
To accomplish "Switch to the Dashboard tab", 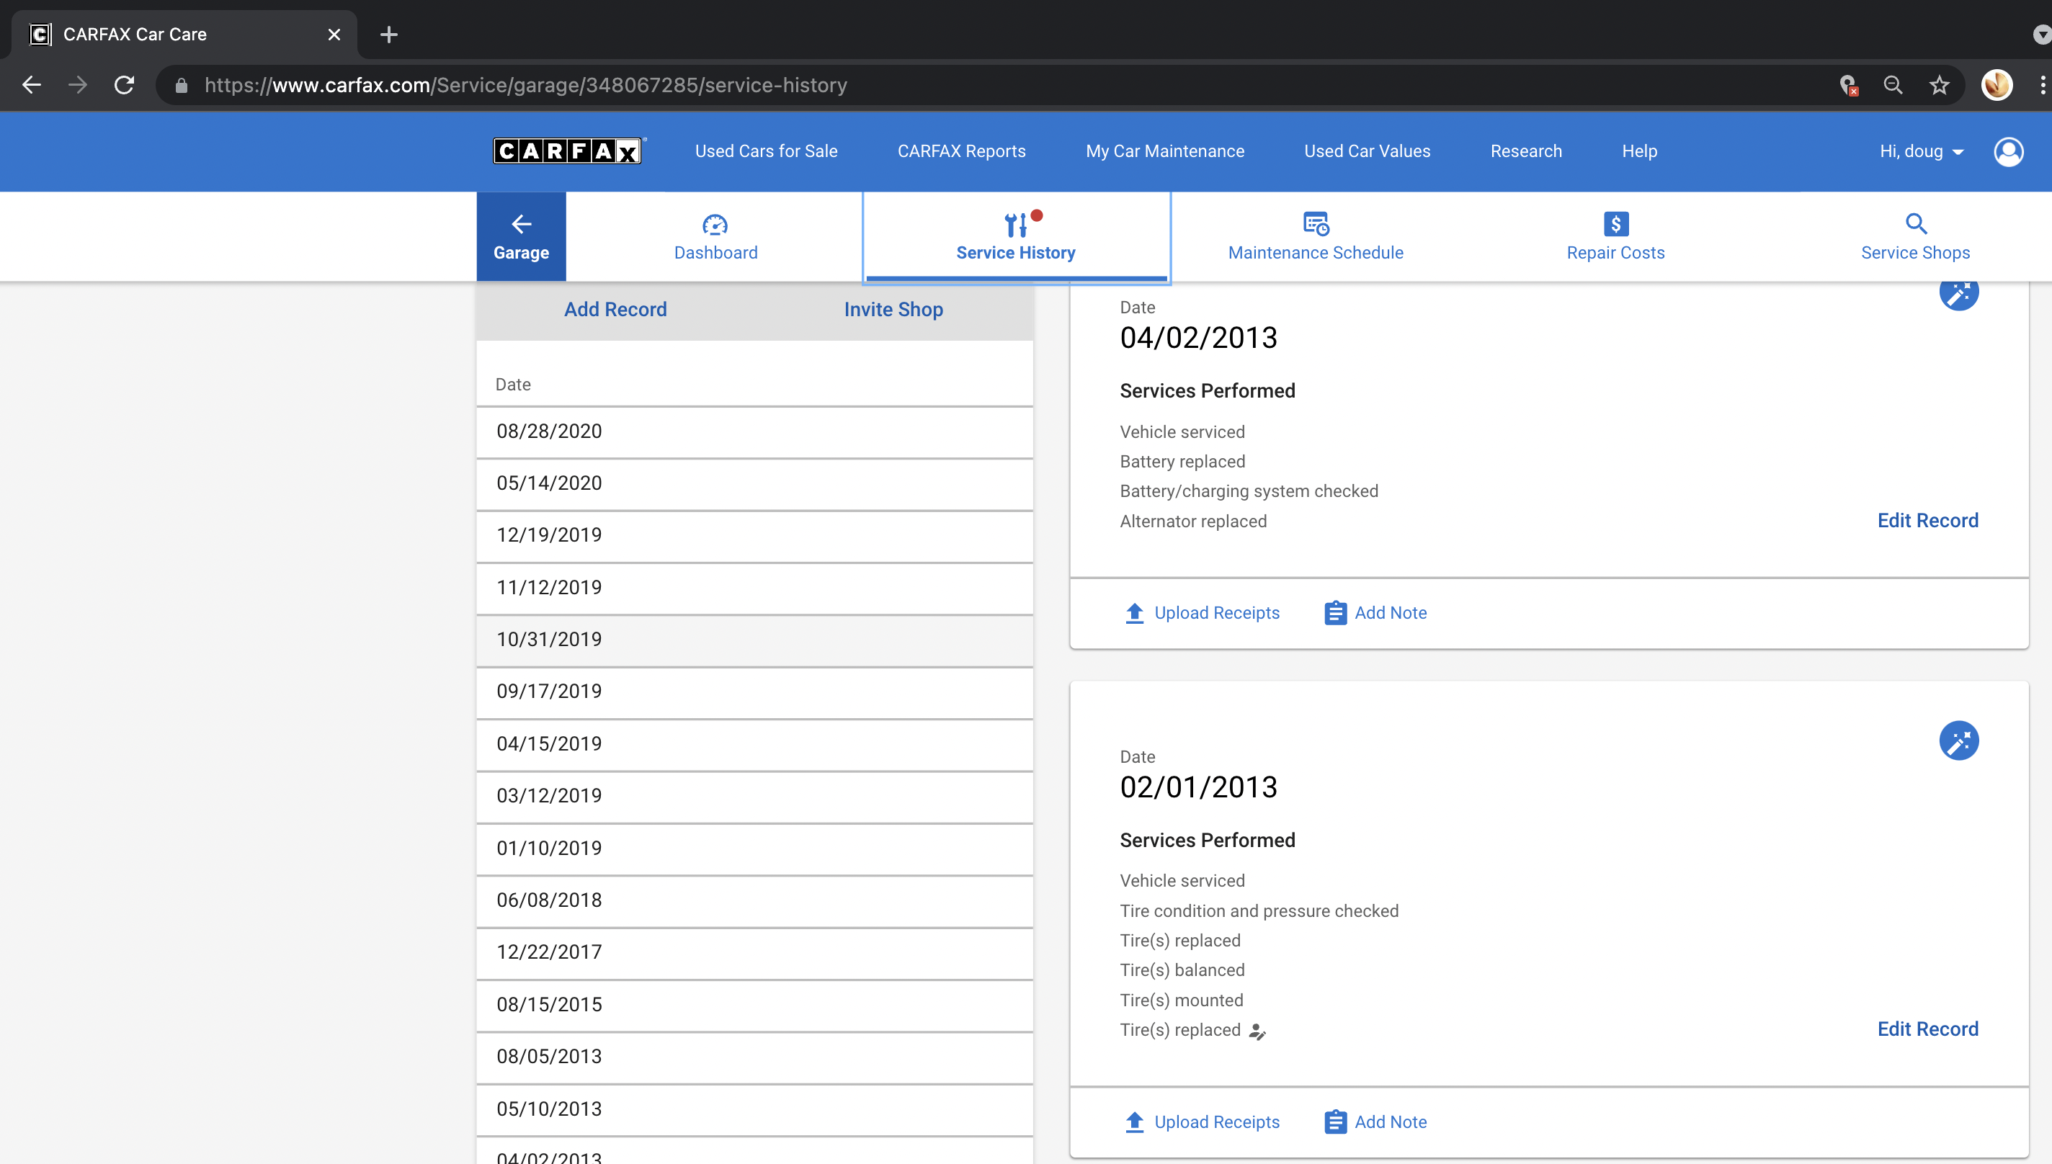I will click(715, 236).
